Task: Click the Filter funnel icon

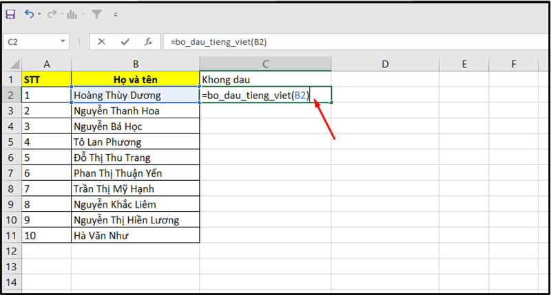Action: click(96, 14)
